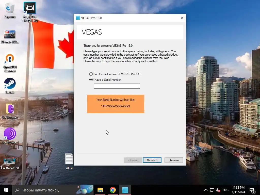Click the muted volume tray icon

click(x=218, y=190)
